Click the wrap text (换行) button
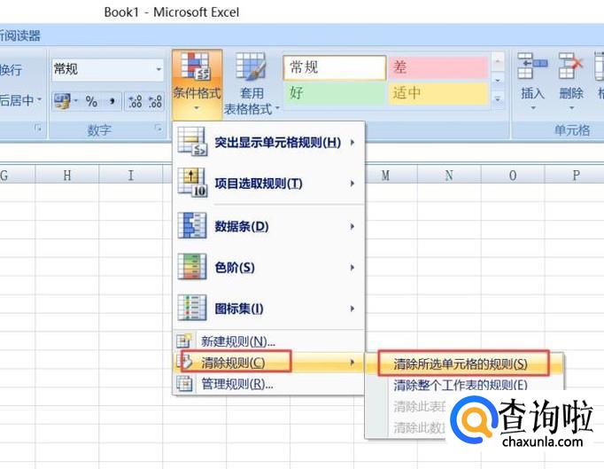Screen dimensions: 604x469 point(12,70)
